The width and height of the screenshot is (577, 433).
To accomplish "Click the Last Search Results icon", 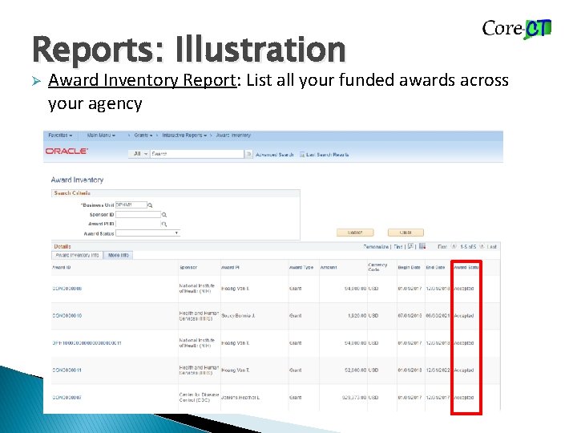I will coord(302,155).
